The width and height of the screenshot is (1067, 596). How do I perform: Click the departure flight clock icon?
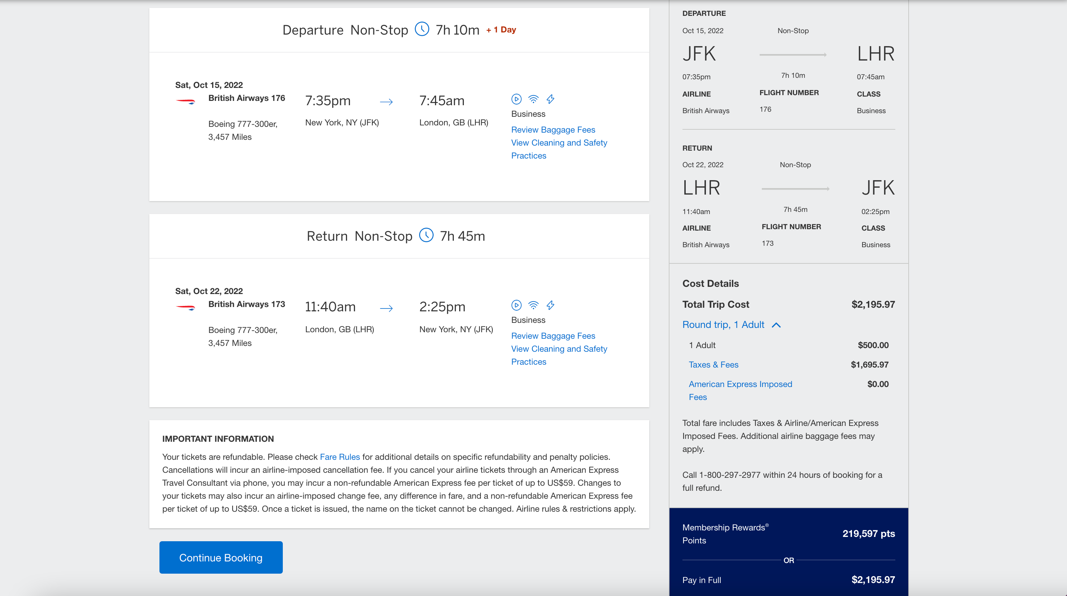coord(421,29)
